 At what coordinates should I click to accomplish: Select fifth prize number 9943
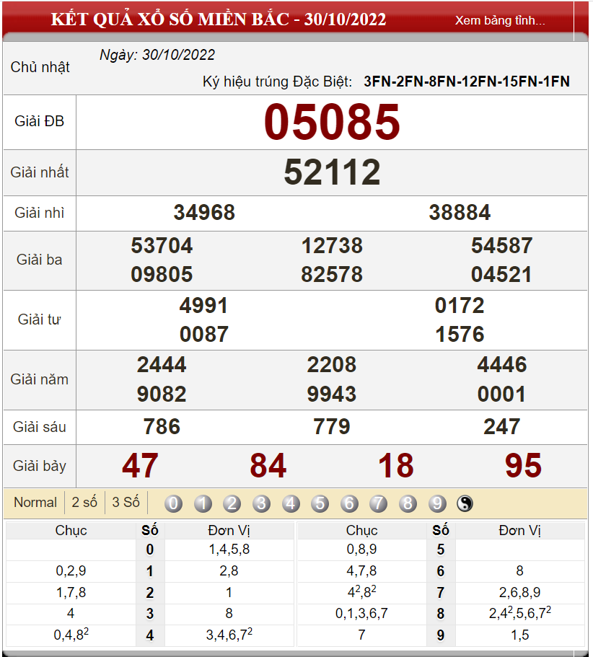[332, 394]
